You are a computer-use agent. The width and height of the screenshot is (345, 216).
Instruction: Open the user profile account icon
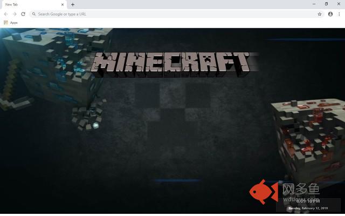click(330, 14)
